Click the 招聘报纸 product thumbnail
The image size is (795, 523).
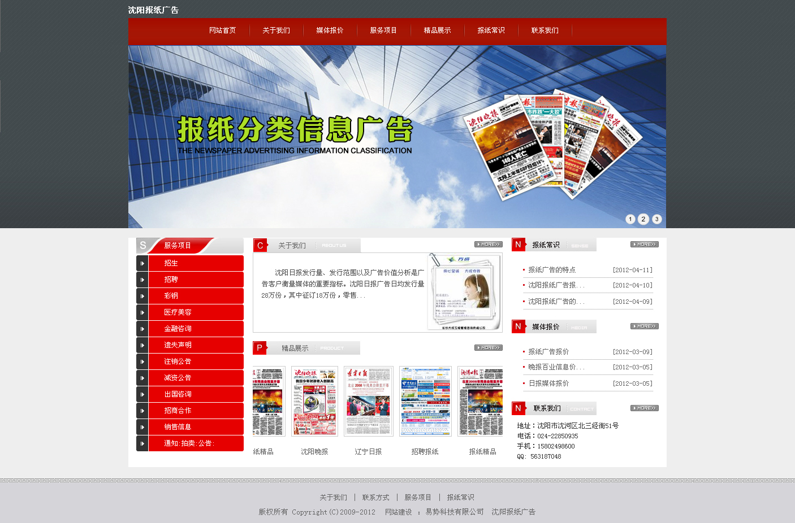425,401
